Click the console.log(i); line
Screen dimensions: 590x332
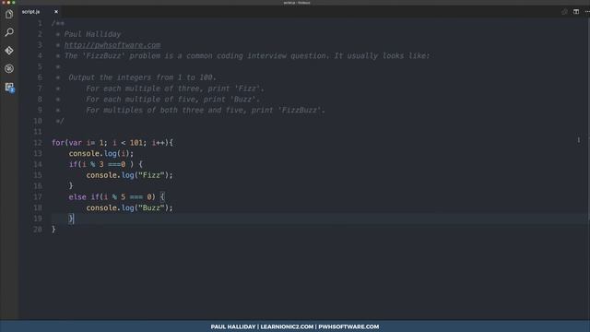click(100, 154)
